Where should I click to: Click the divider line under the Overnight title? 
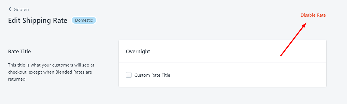pyautogui.click(x=223, y=63)
